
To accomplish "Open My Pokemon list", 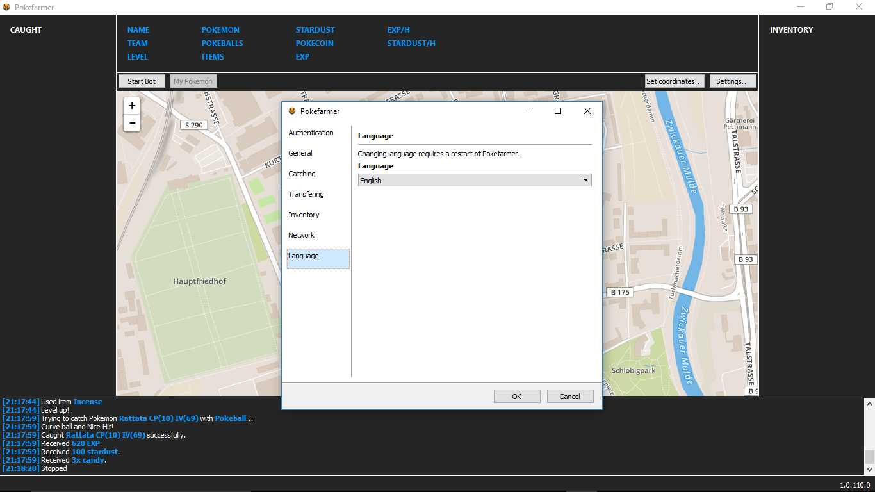I will pyautogui.click(x=193, y=81).
